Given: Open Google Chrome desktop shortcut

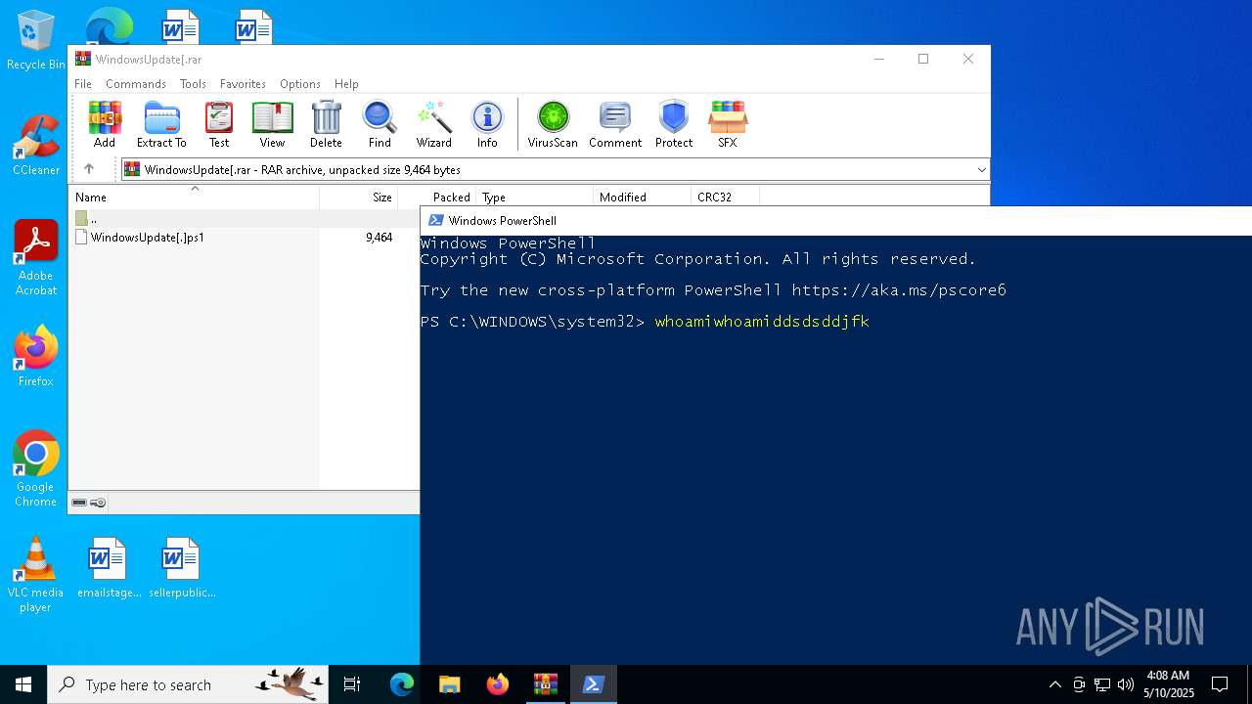Looking at the screenshot, I should (36, 469).
